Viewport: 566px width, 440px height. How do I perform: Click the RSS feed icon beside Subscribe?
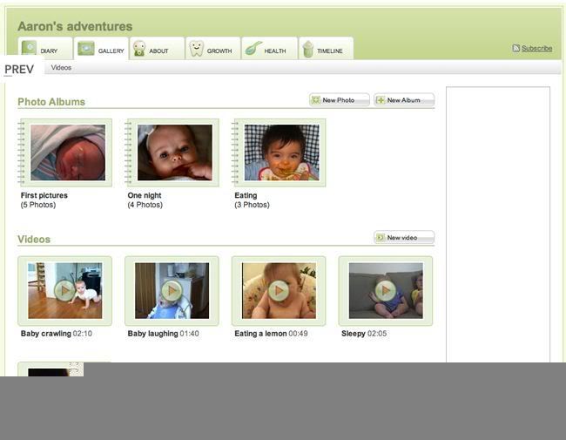point(515,48)
